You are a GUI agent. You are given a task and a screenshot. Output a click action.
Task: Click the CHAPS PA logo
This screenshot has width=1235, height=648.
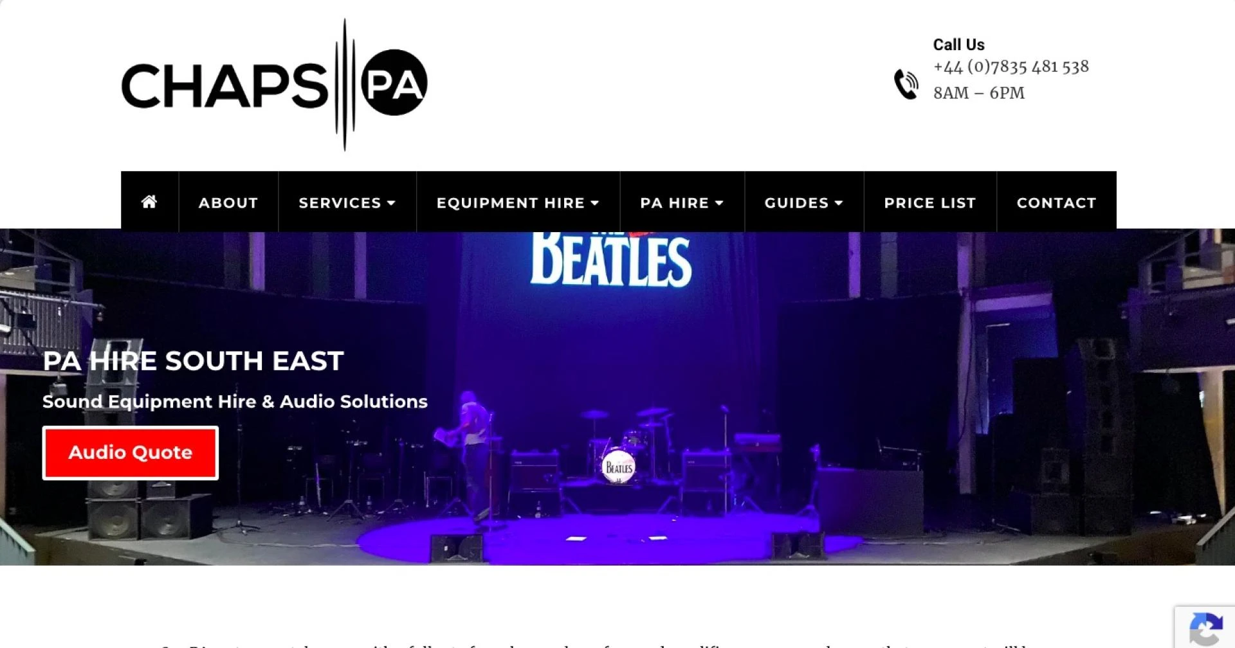coord(275,85)
